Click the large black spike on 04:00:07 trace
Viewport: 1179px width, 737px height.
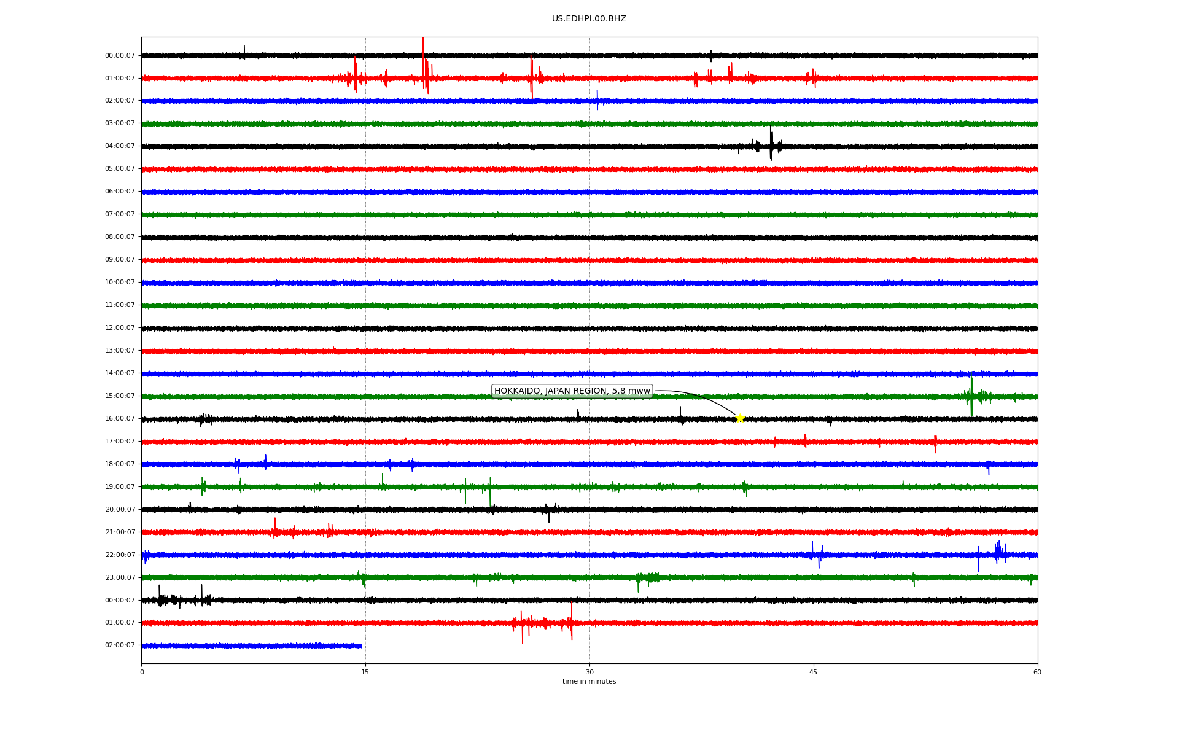[771, 144]
